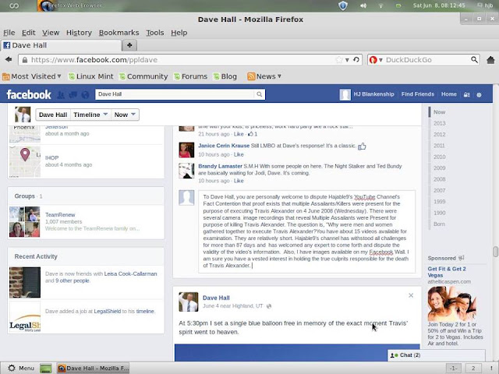The image size is (499, 374).
Task: Click the Firefox back arrow button
Action: [x=9, y=59]
